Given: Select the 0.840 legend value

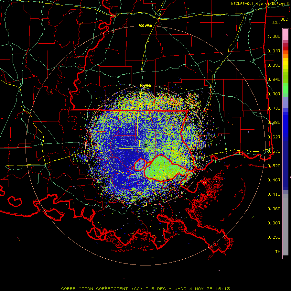Looking at the screenshot, I should [274, 80].
